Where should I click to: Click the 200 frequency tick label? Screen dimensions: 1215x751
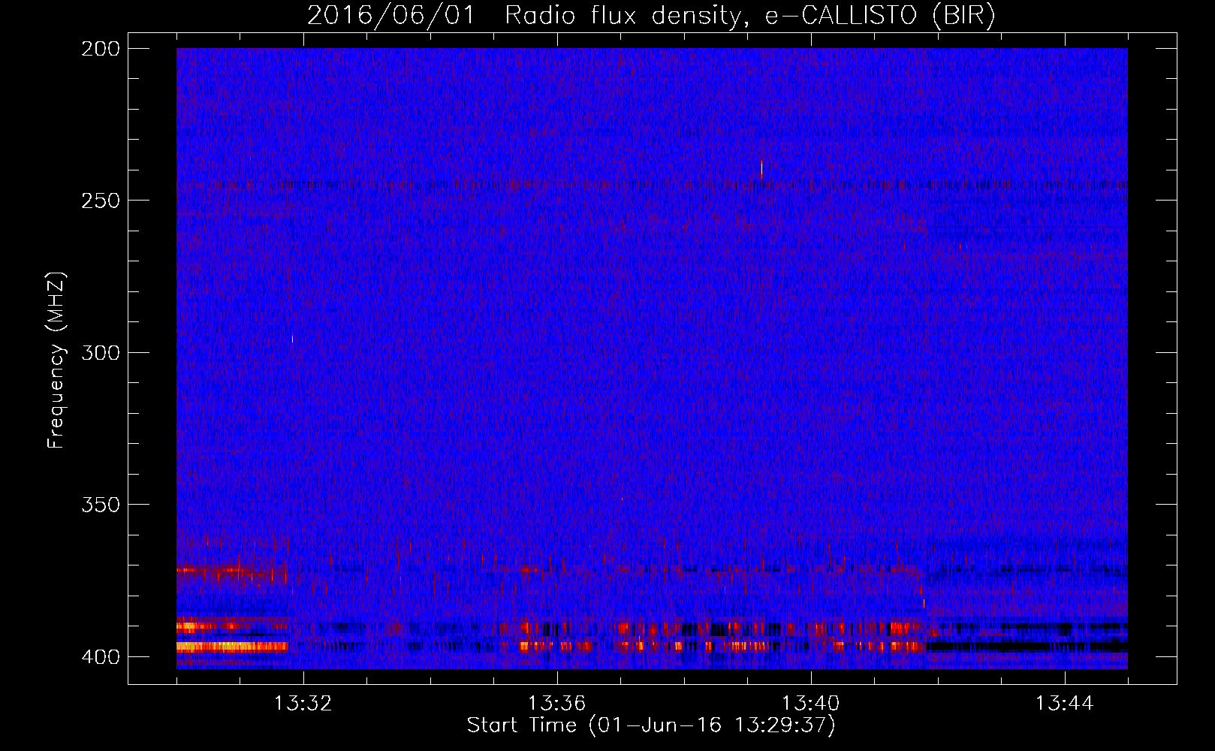tap(101, 49)
